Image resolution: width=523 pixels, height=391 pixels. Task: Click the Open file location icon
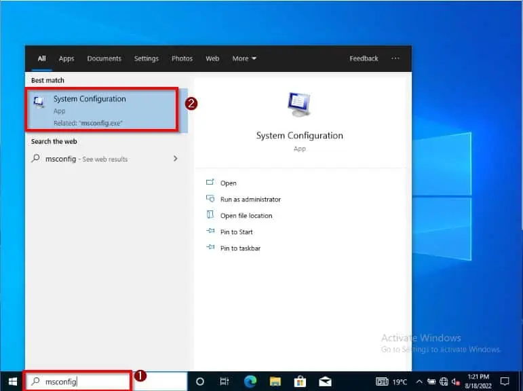[x=210, y=215]
